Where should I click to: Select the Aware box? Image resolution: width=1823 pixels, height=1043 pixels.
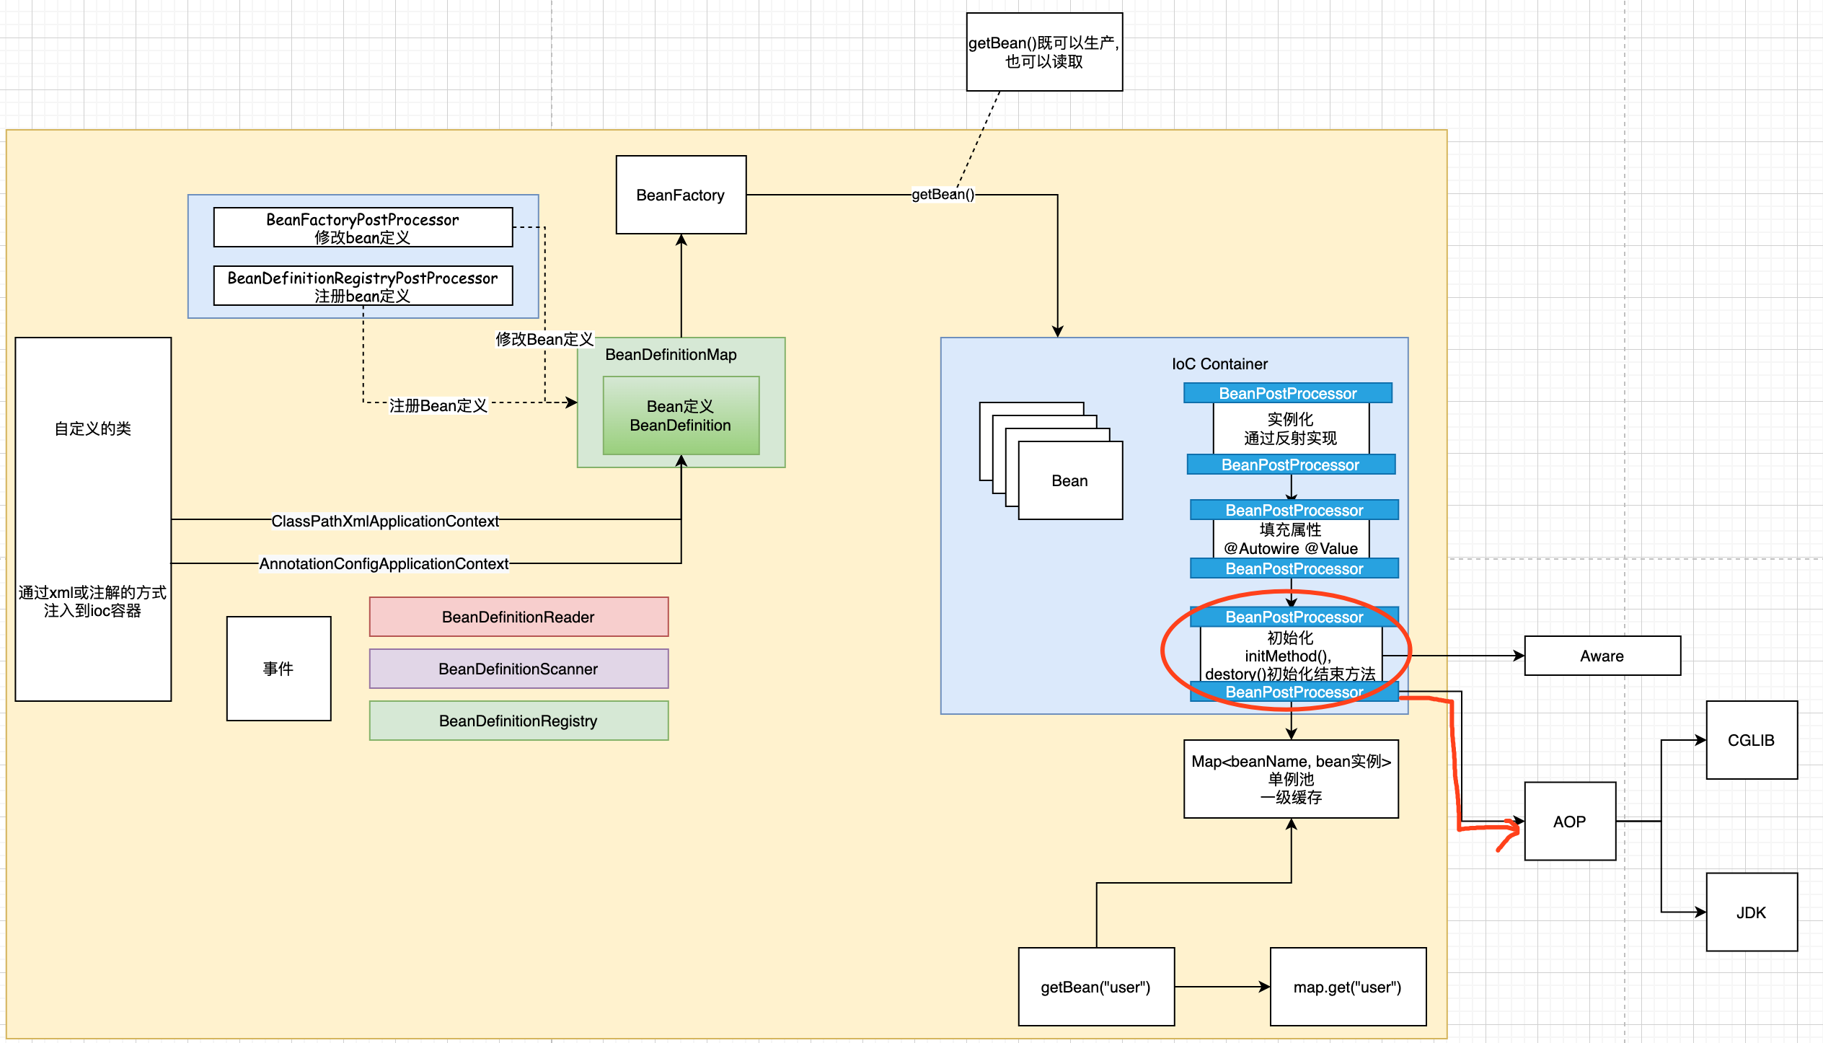(x=1602, y=656)
